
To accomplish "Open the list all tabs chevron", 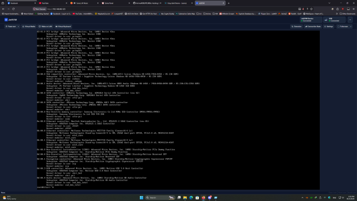I will point(329,3).
